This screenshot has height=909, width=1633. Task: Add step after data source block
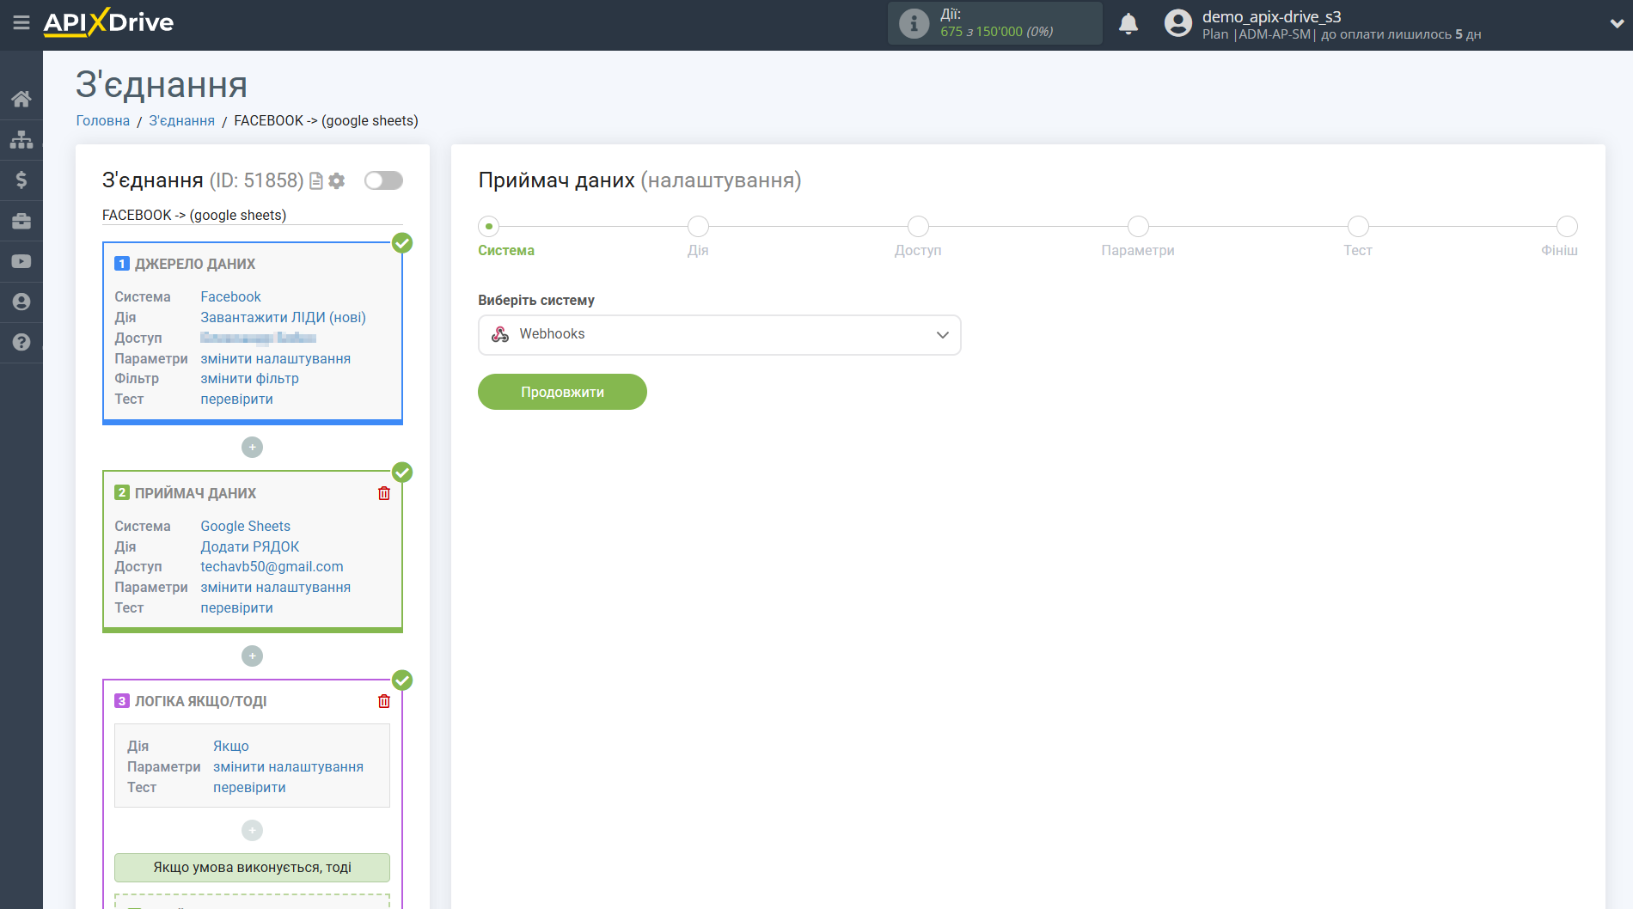point(252,447)
